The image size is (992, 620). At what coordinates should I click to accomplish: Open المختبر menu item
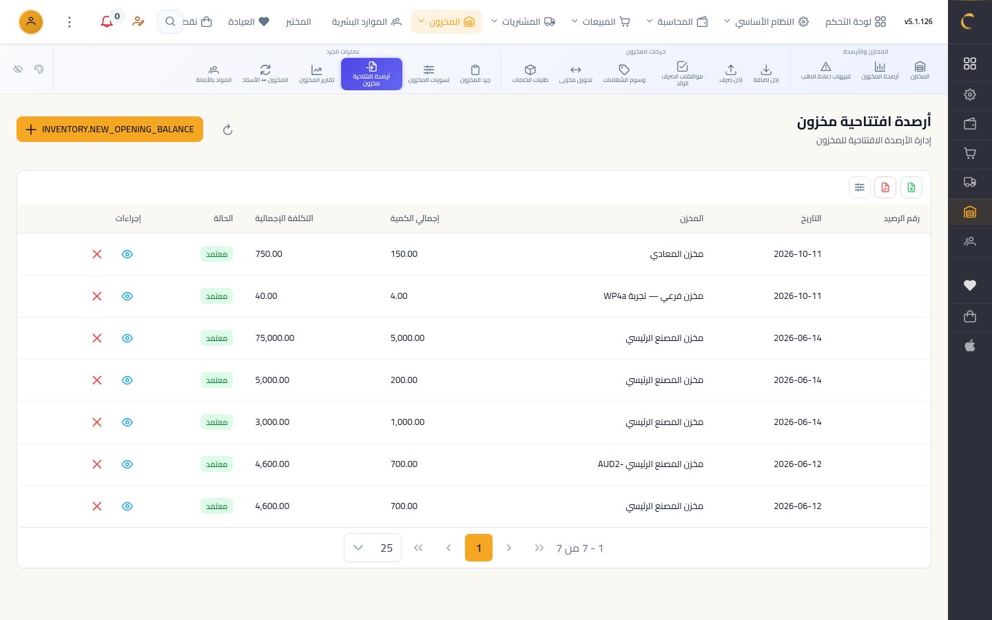pyautogui.click(x=298, y=22)
